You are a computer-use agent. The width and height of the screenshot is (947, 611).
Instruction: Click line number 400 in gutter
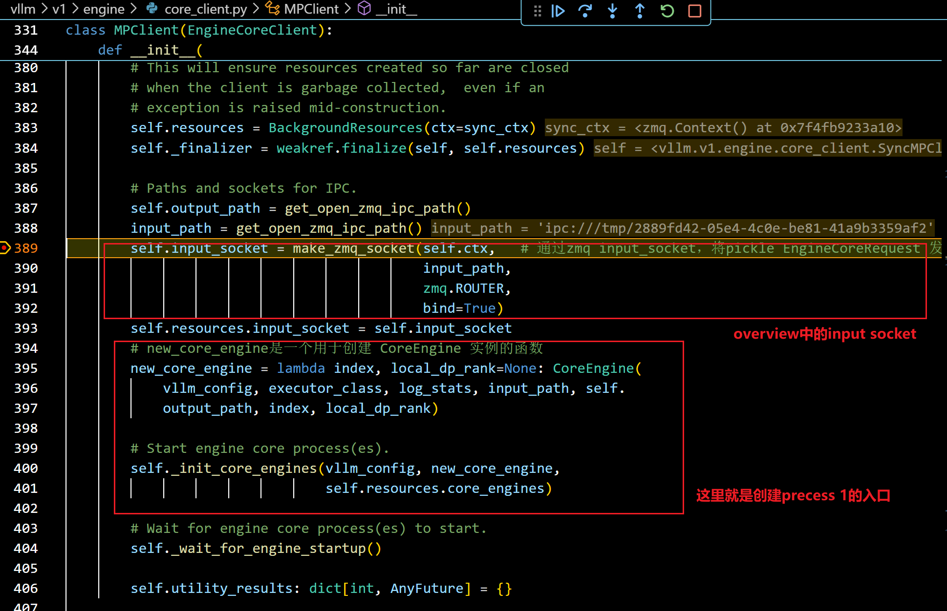click(26, 468)
